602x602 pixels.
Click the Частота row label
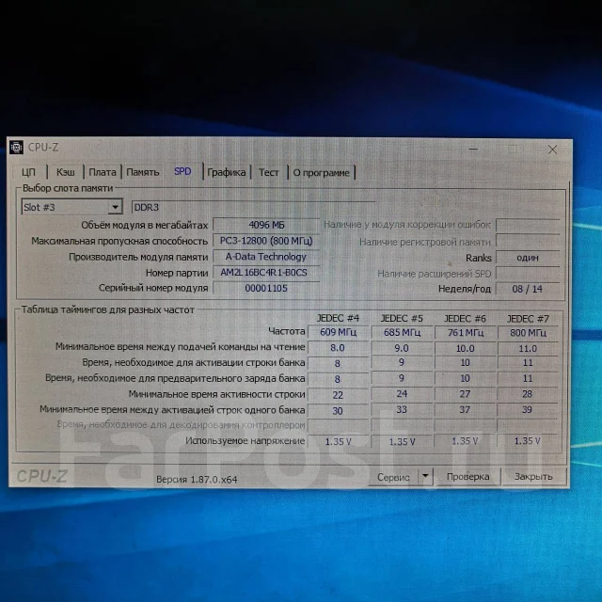[x=287, y=331]
